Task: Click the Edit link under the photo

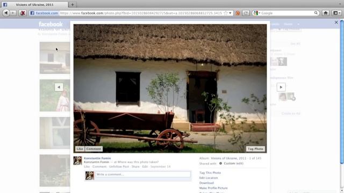Action: click(145, 167)
